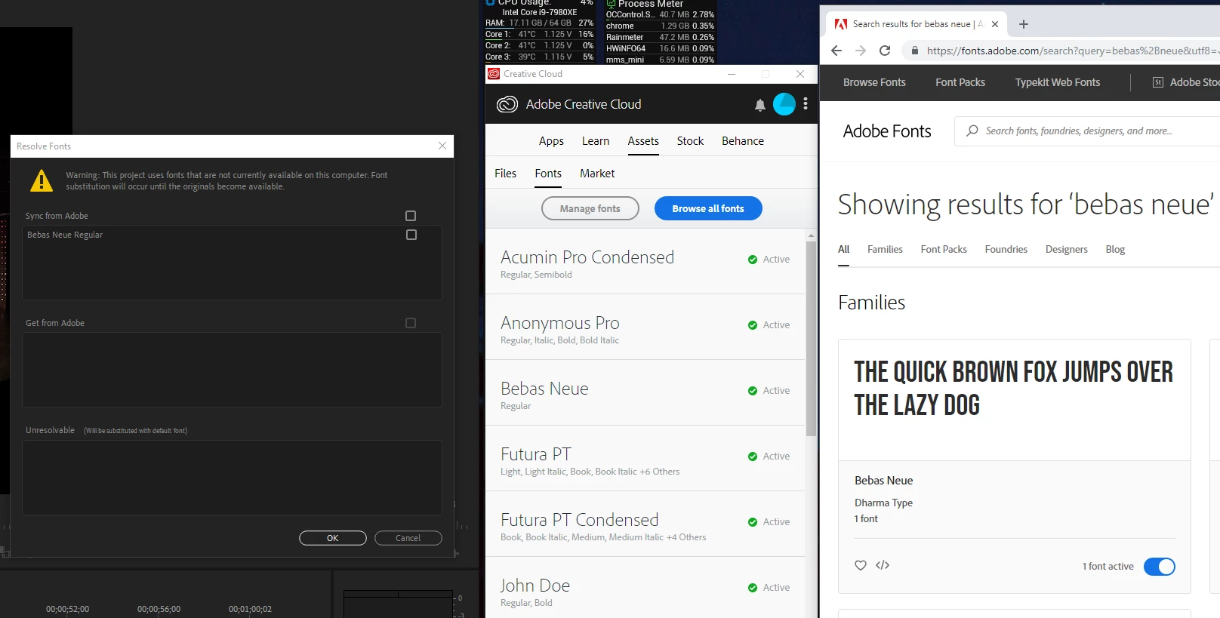1220x618 pixels.
Task: Click the warning triangle icon in Resolve Fonts
Action: pyautogui.click(x=42, y=180)
